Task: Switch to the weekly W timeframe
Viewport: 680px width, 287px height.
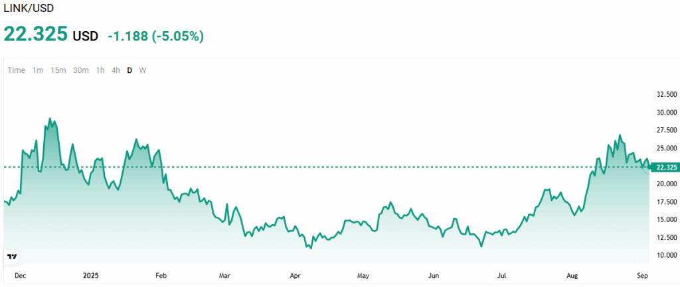Action: coord(143,70)
